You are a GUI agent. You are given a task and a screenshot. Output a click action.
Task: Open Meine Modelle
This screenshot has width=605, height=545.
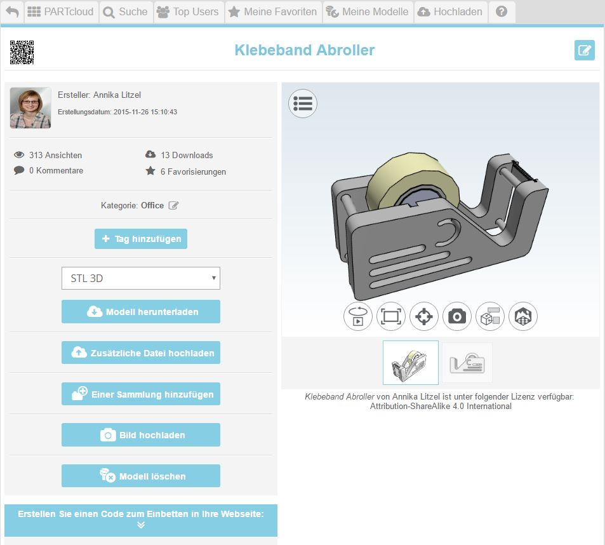pos(368,12)
